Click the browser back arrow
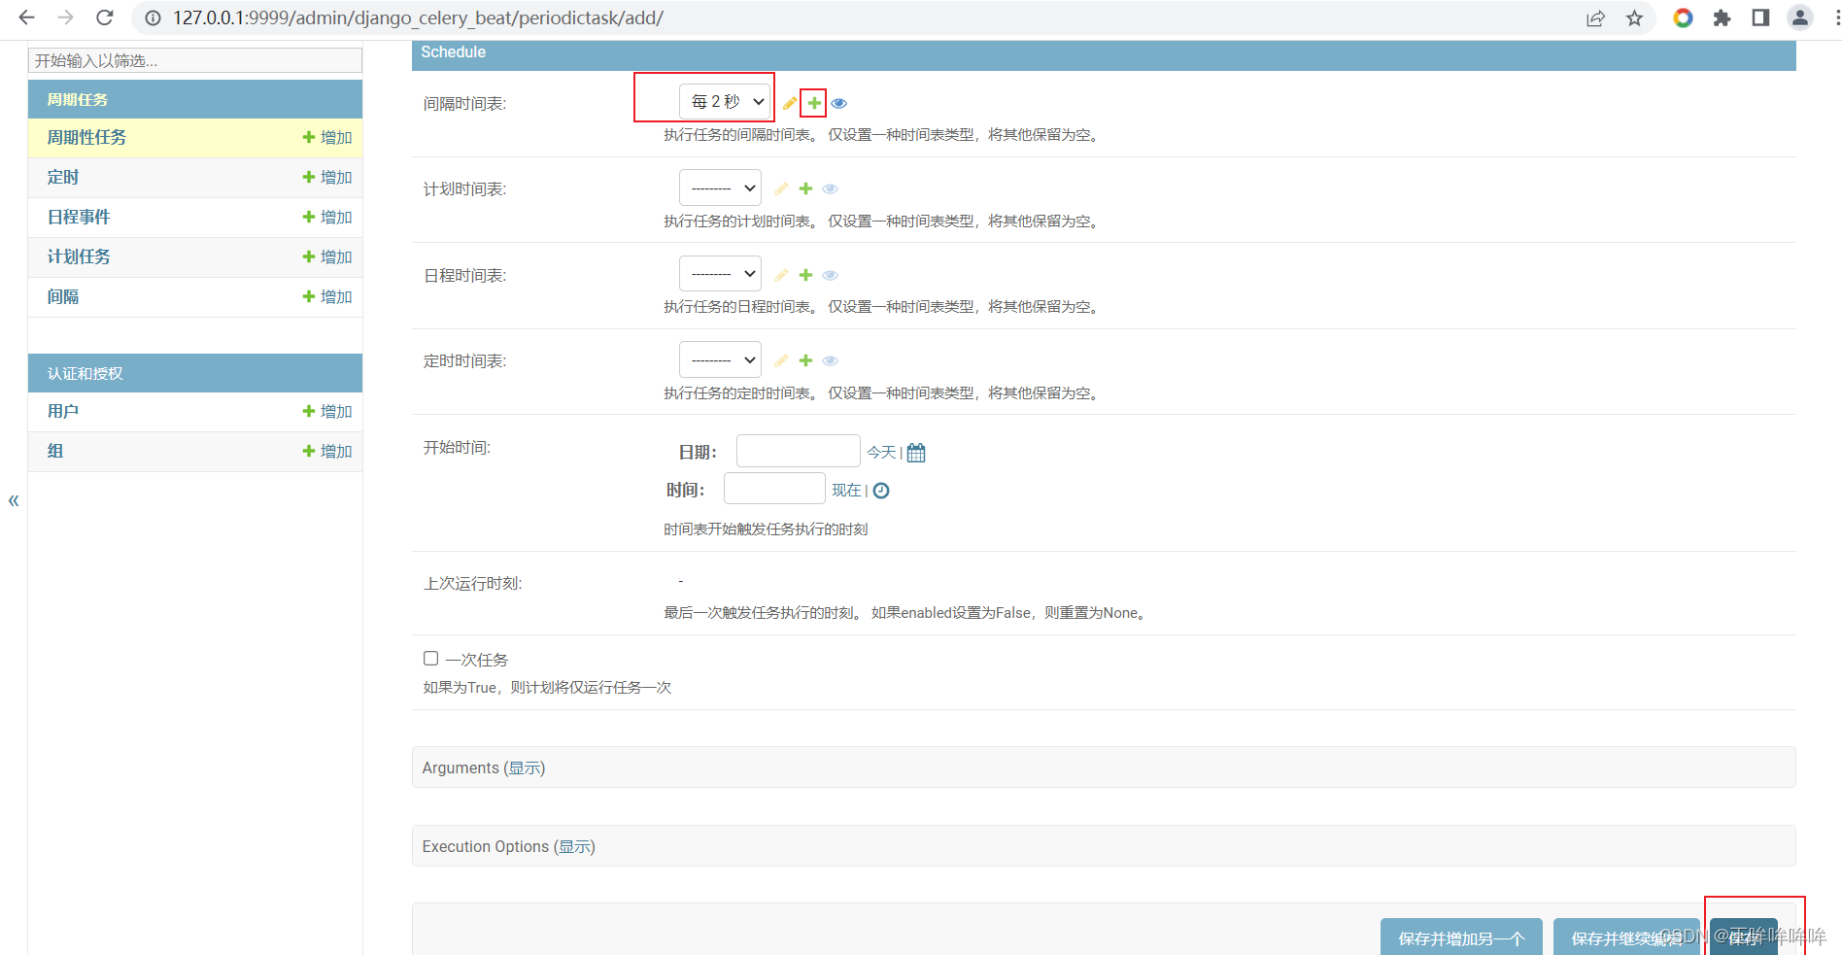 [26, 17]
